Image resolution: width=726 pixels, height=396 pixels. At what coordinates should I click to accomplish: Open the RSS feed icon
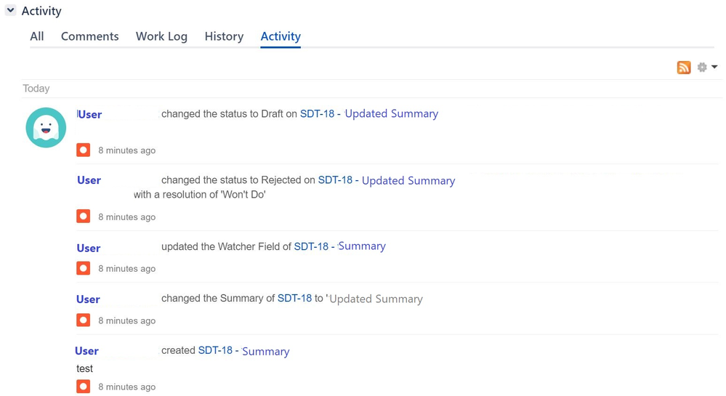coord(683,67)
